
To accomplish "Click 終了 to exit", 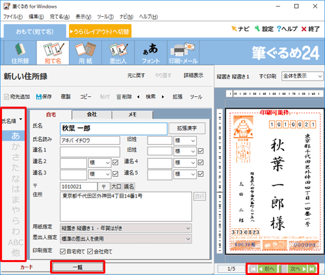I will [x=311, y=29].
